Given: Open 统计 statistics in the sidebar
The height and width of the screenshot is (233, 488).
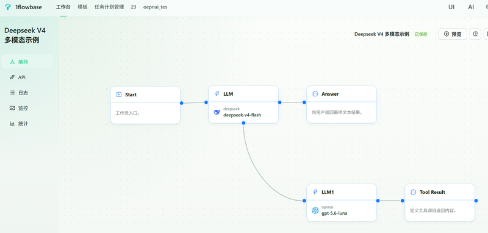Looking at the screenshot, I should (27, 123).
